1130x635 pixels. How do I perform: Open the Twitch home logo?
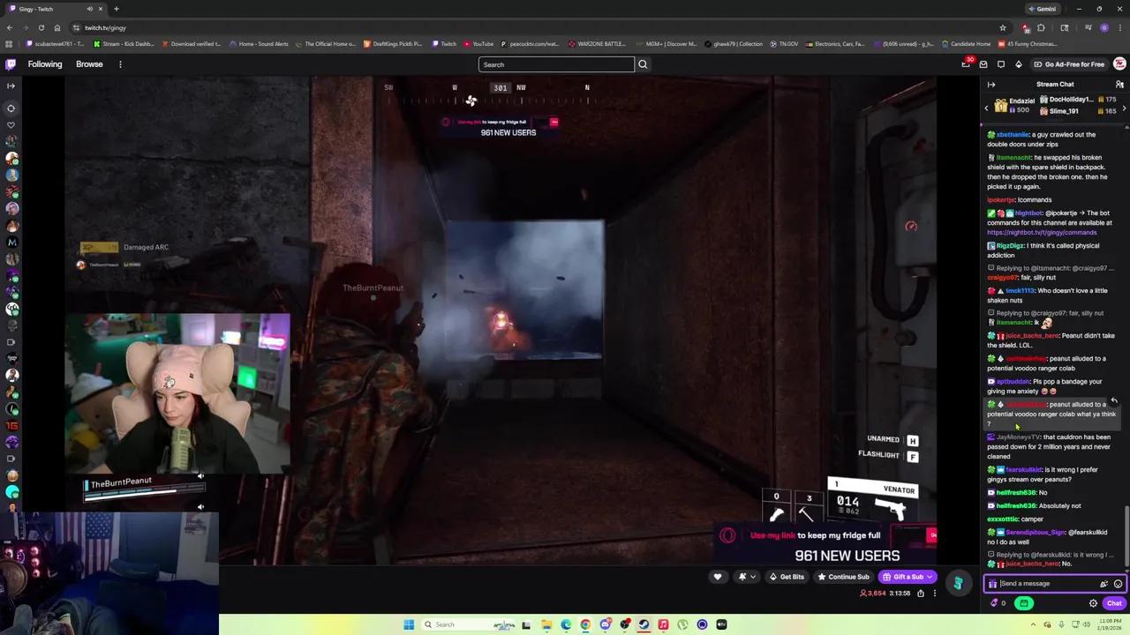11,64
